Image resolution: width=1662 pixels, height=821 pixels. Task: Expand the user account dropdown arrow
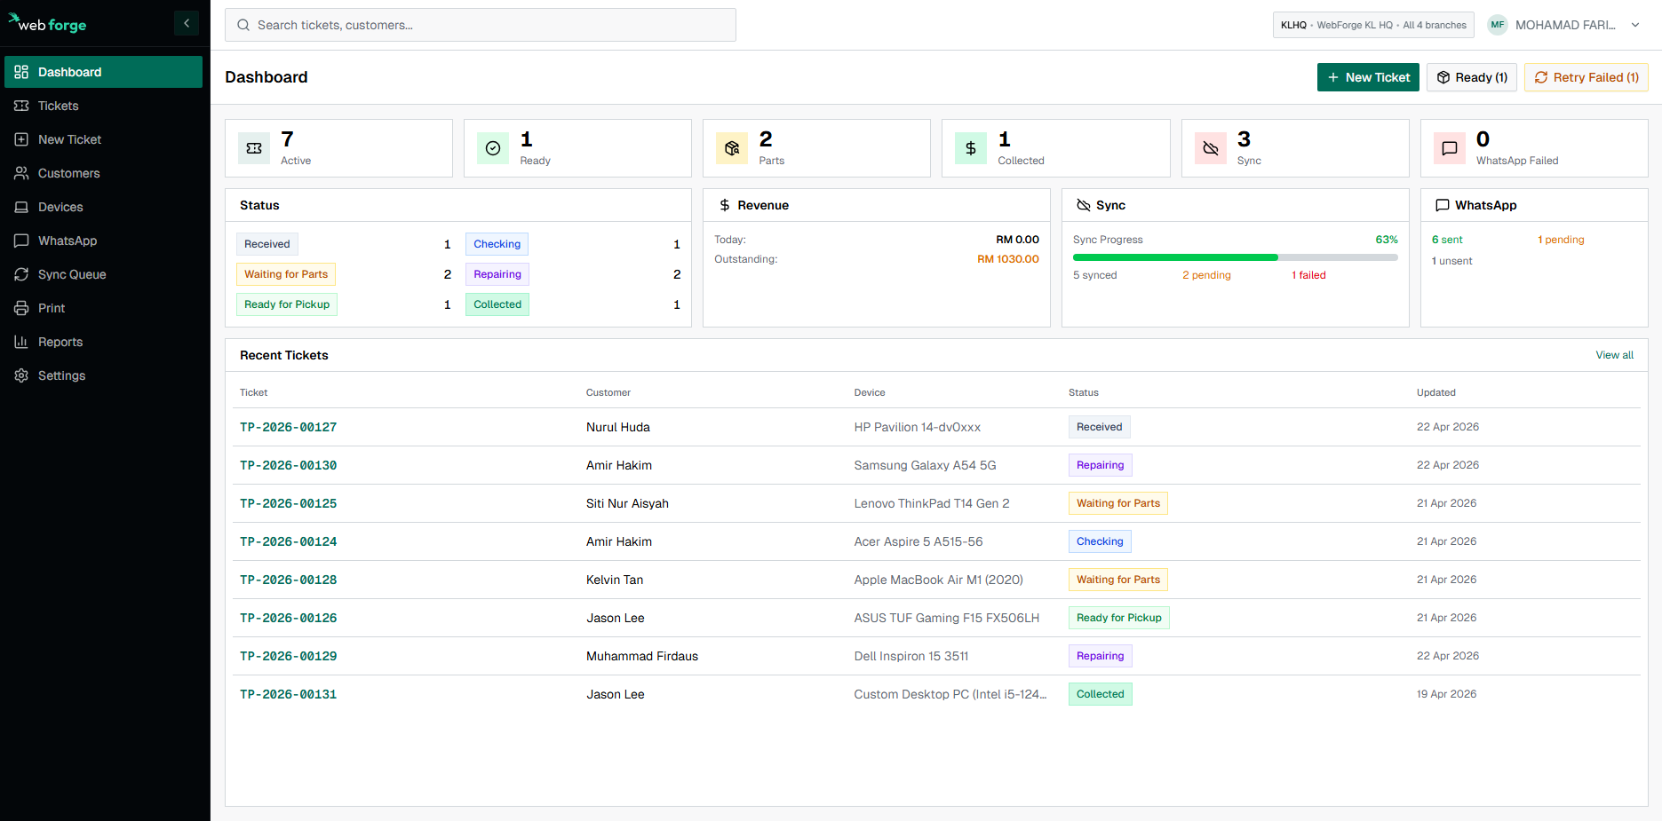pyautogui.click(x=1635, y=25)
